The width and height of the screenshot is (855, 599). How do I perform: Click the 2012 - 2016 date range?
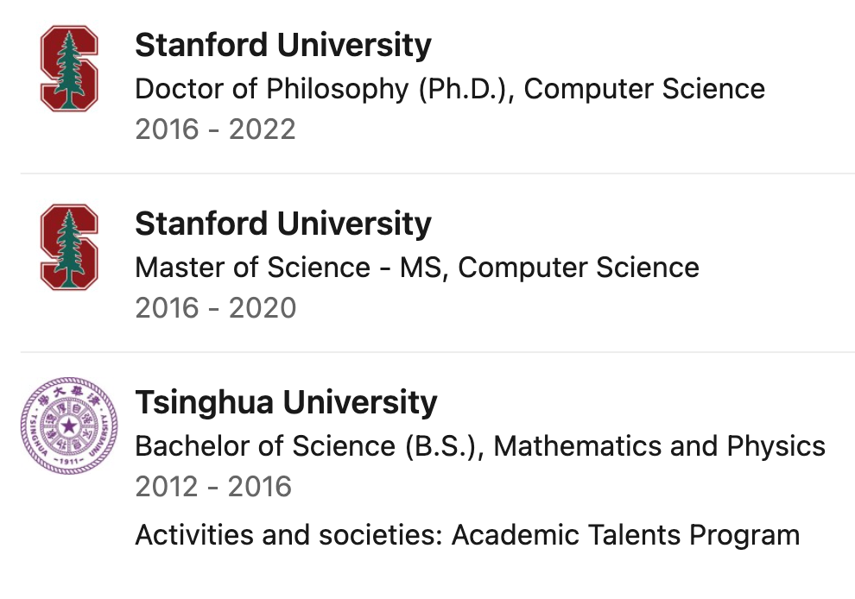213,487
